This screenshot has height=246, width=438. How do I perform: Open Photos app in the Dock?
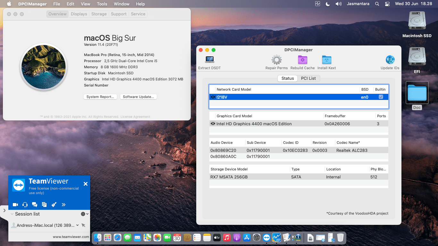tap(157, 237)
